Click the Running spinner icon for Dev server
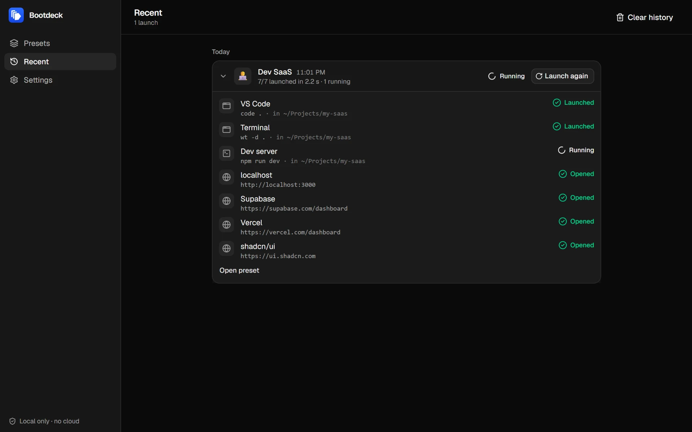The width and height of the screenshot is (692, 432). click(562, 150)
